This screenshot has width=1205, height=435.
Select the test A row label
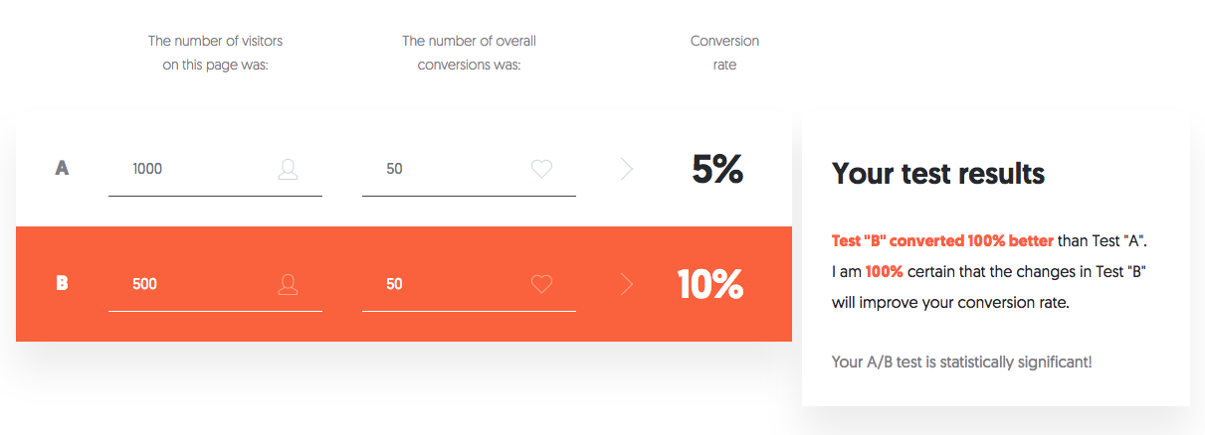(62, 169)
